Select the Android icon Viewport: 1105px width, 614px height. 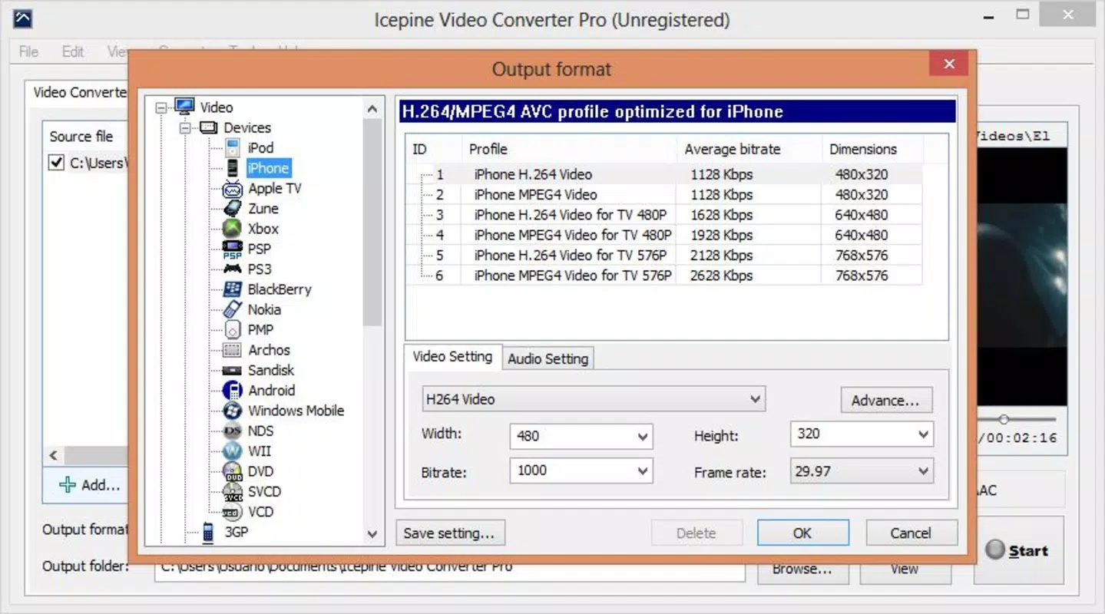[233, 390]
